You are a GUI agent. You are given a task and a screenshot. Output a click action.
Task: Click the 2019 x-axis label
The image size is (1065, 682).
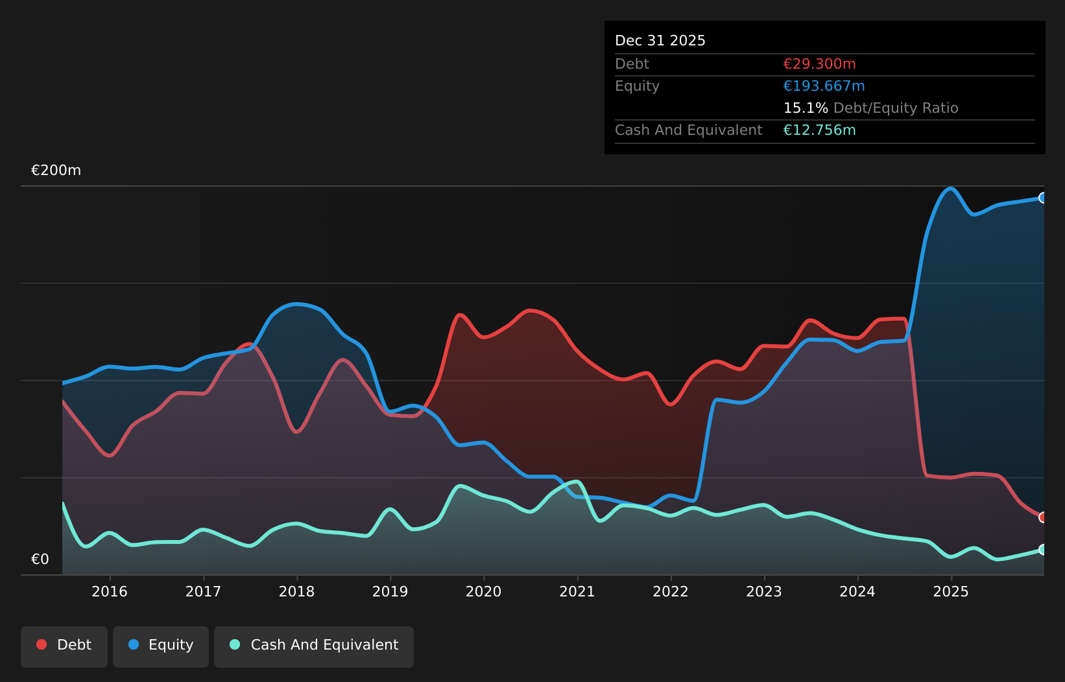click(x=390, y=591)
